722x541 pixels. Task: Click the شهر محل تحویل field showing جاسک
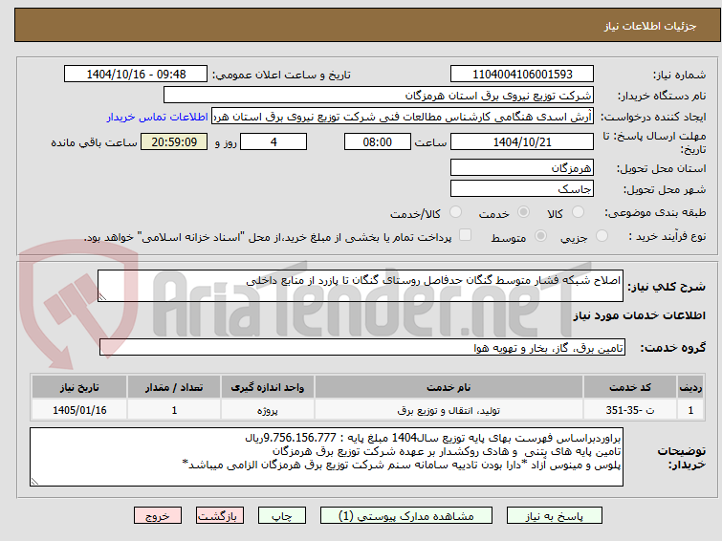(x=522, y=188)
